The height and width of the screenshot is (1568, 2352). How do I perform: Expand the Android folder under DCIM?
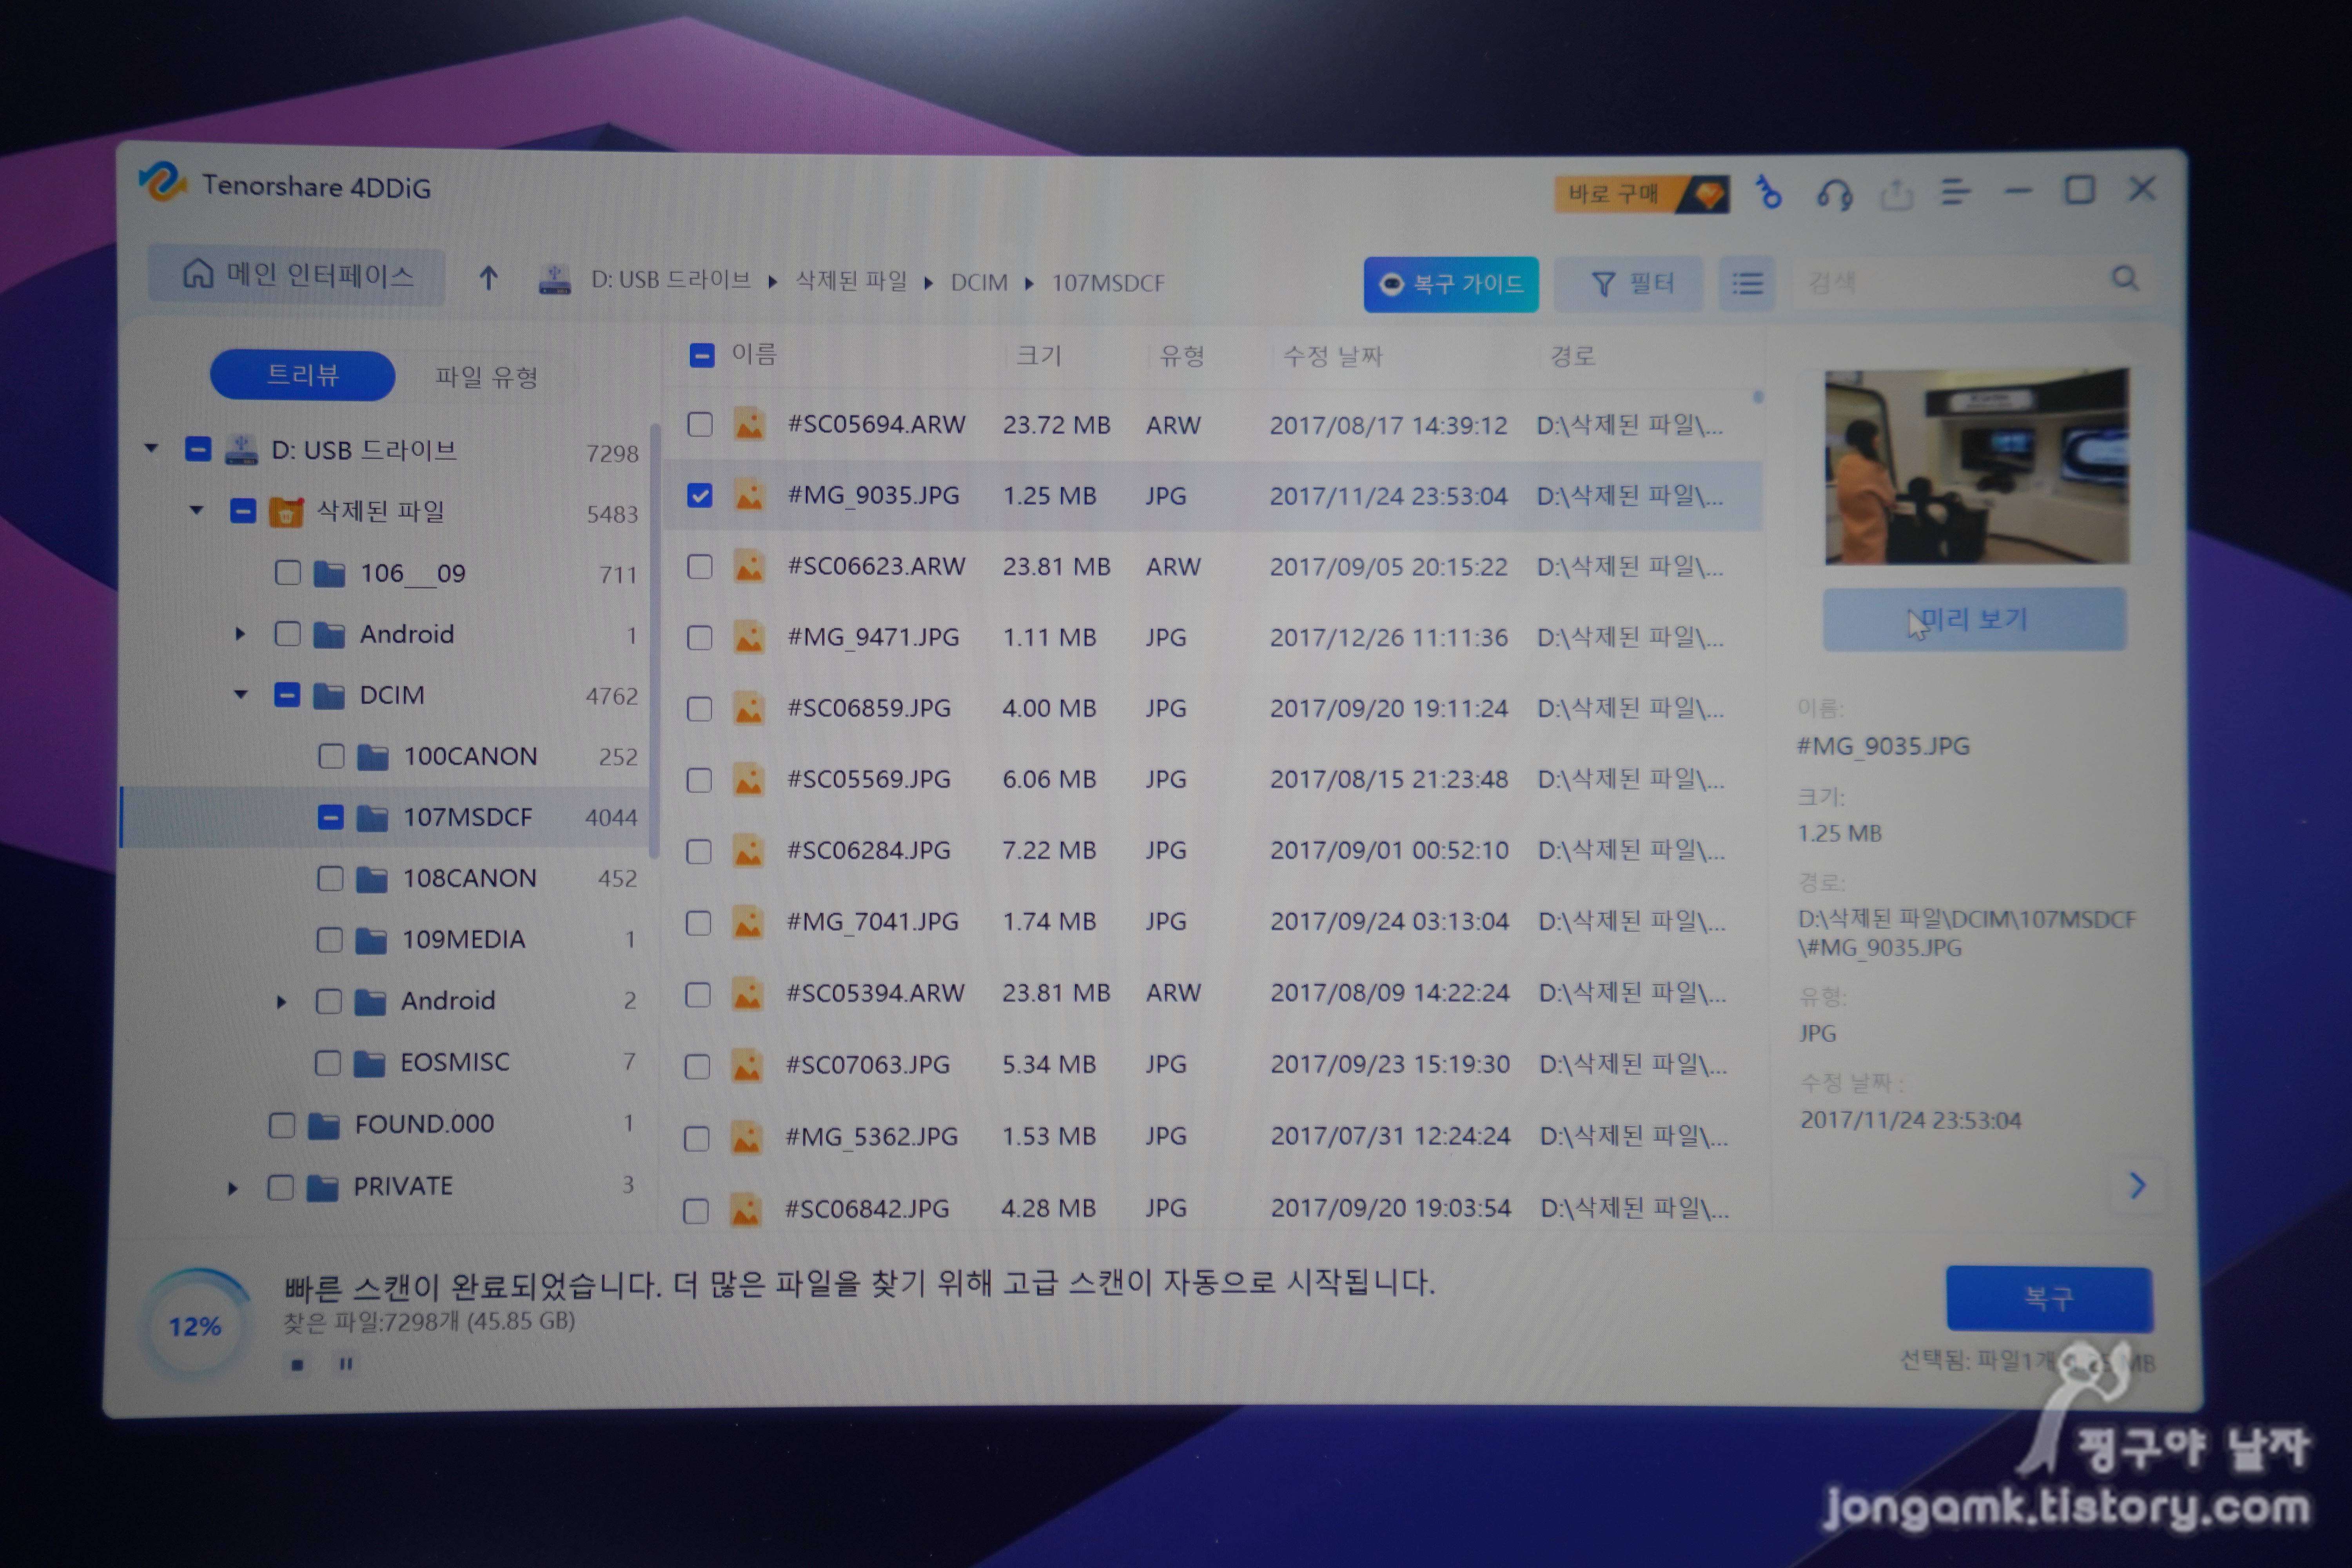tap(281, 1001)
